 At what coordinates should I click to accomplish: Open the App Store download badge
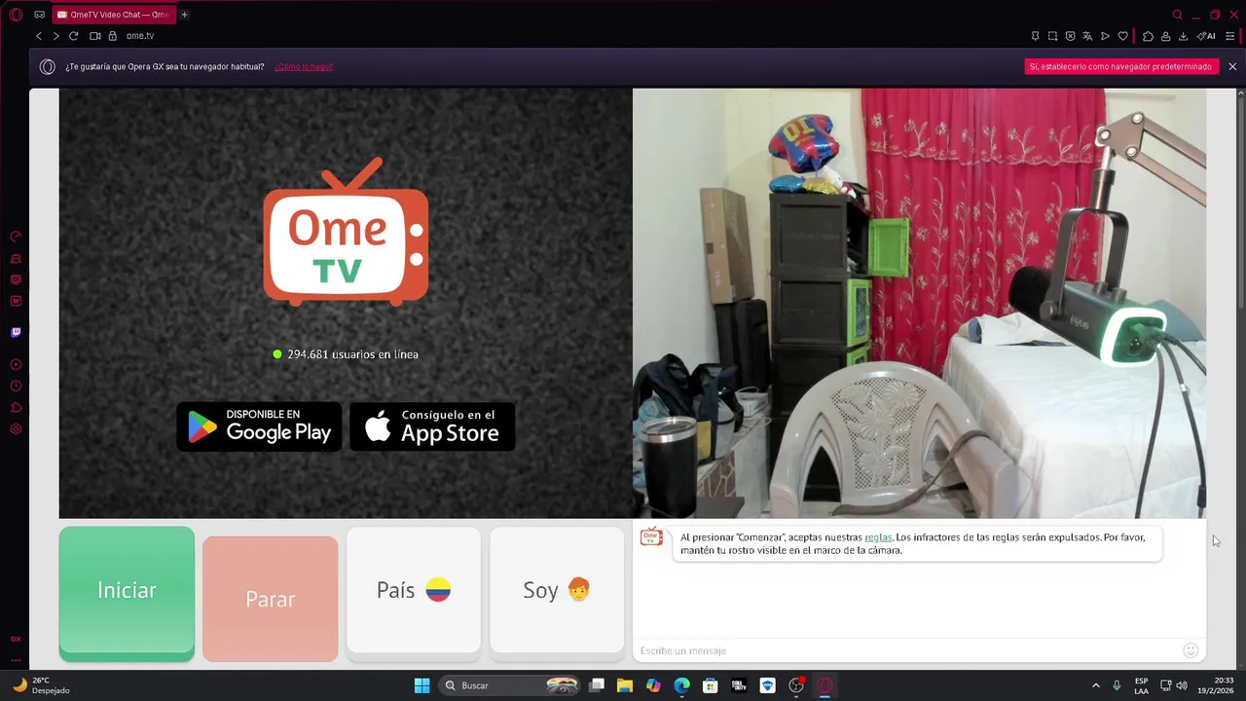[x=432, y=426]
